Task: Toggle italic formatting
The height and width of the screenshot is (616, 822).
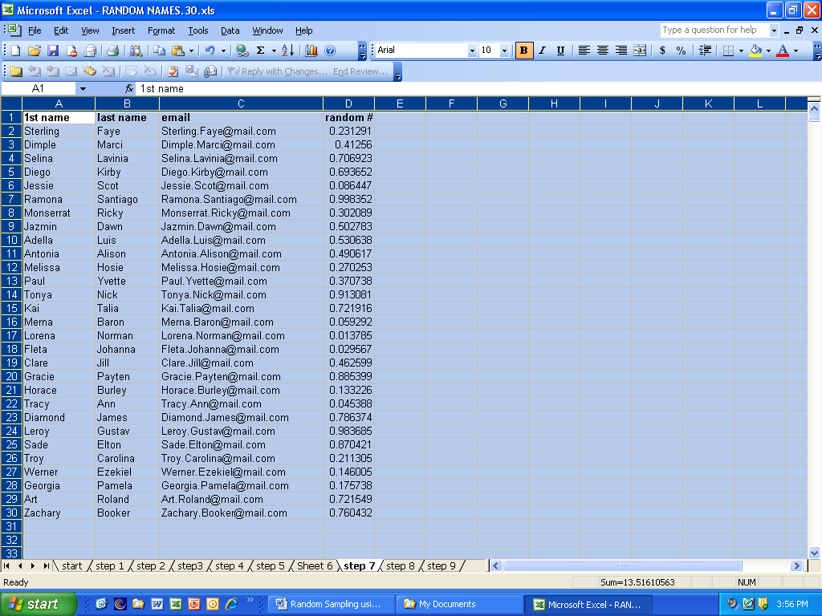Action: click(x=542, y=51)
